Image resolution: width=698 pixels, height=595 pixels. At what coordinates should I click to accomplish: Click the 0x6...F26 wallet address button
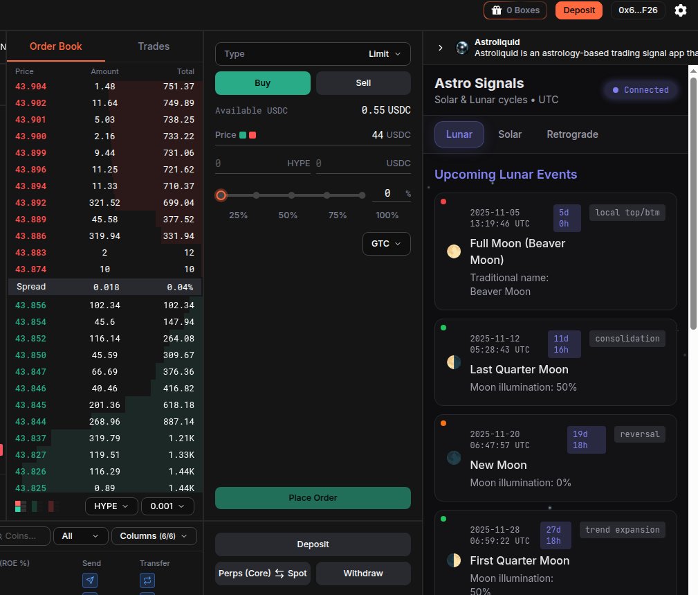coord(637,10)
